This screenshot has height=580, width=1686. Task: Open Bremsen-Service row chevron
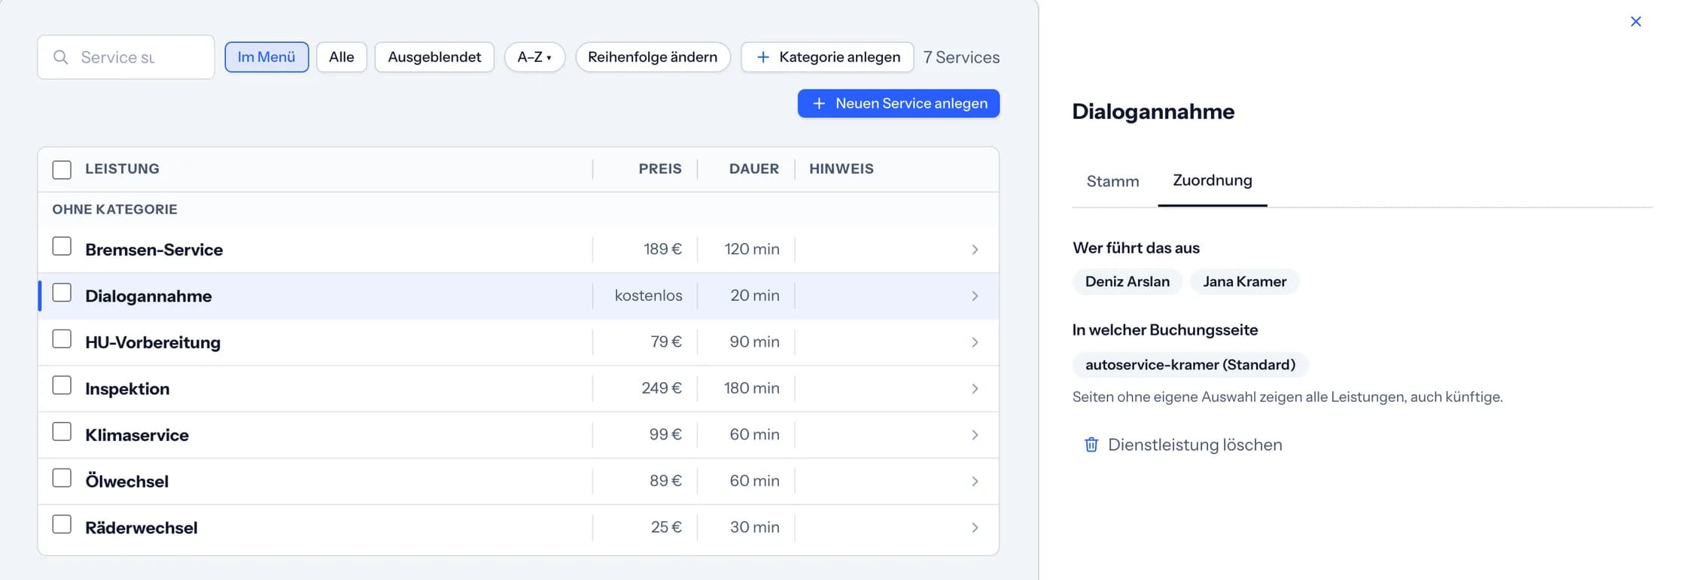975,250
